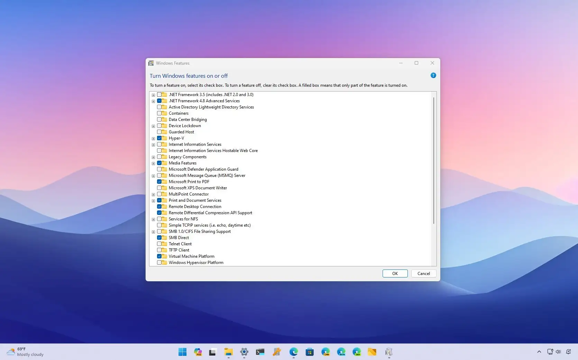The width and height of the screenshot is (578, 360).
Task: Open Settings from the taskbar
Action: pyautogui.click(x=244, y=352)
